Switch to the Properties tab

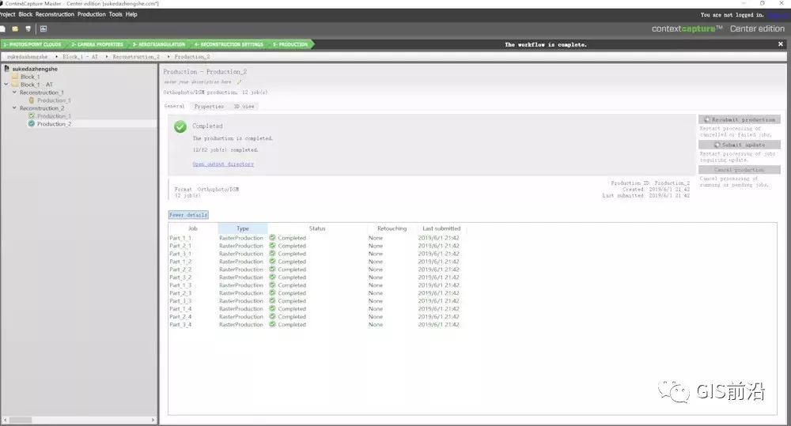point(209,106)
